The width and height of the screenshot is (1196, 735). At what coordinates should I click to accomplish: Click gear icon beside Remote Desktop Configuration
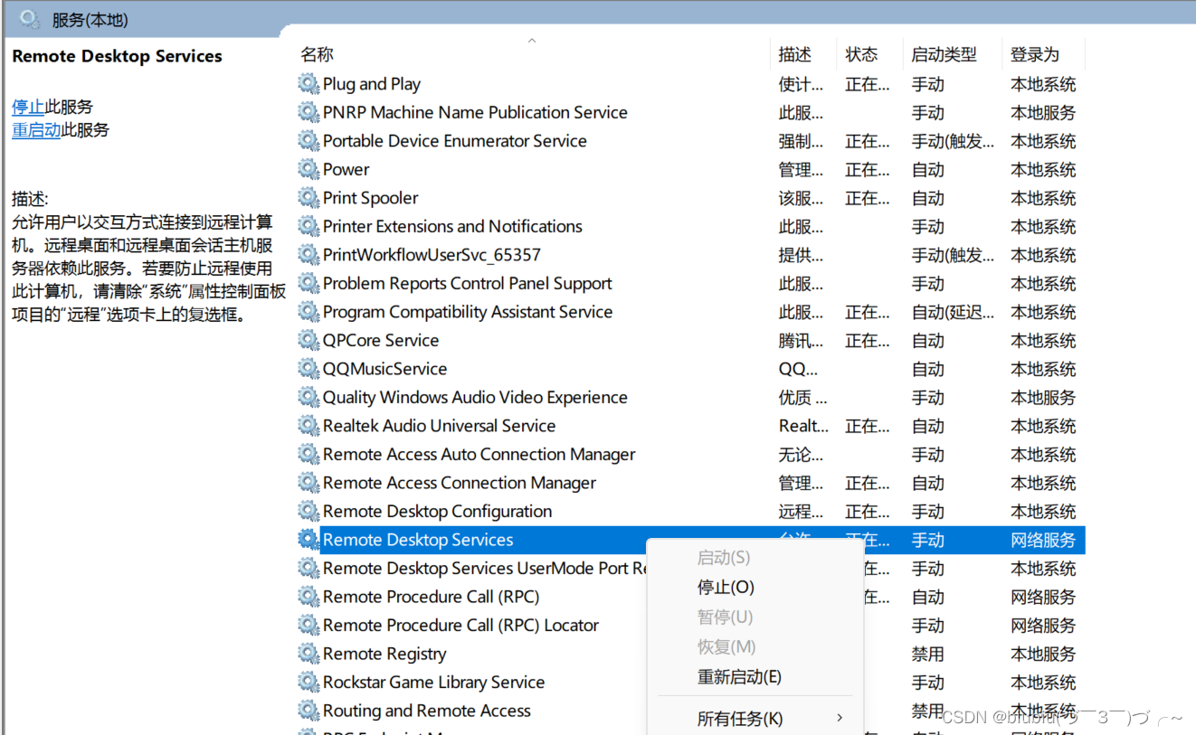308,511
